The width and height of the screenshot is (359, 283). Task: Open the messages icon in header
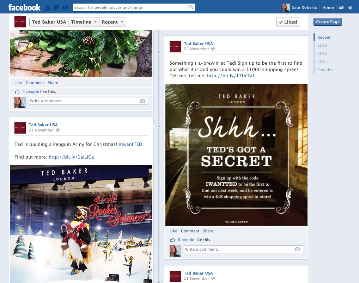point(56,7)
